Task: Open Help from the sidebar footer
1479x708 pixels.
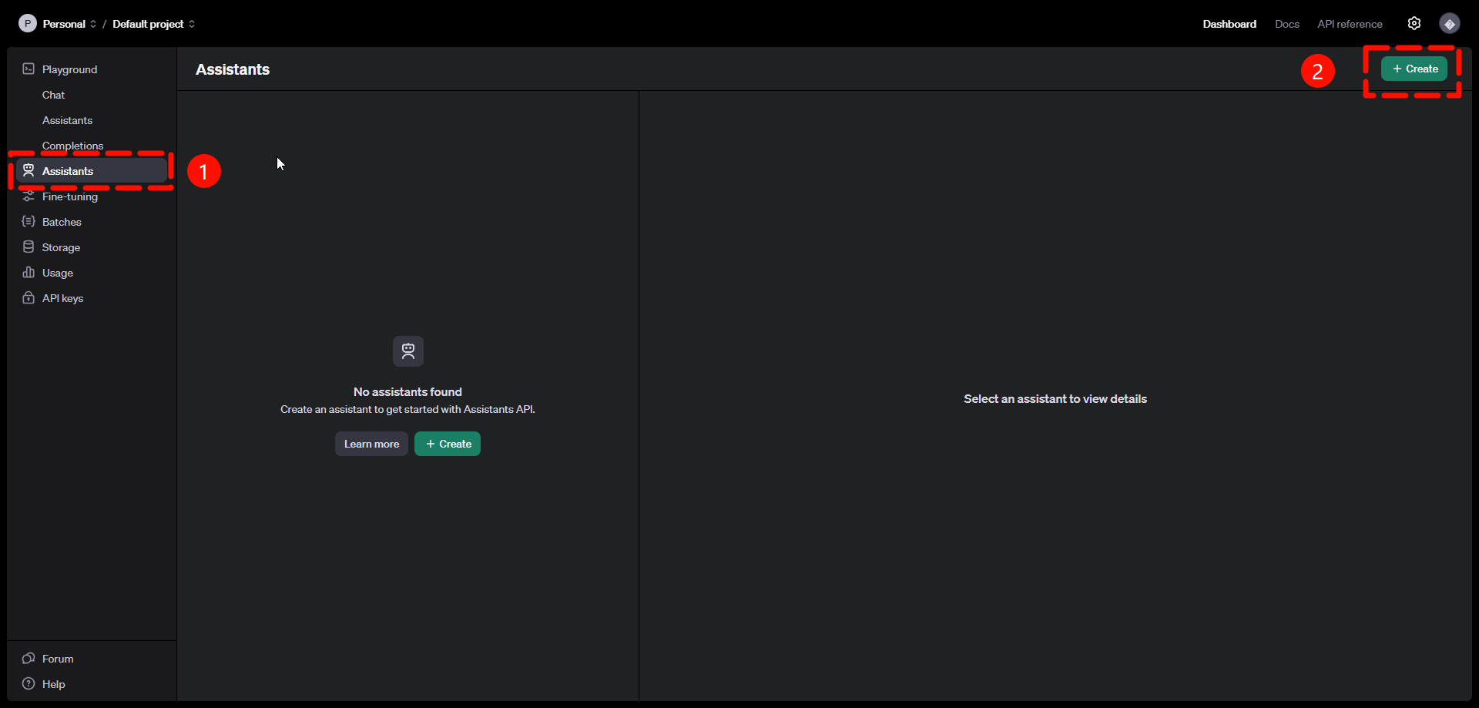Action: pos(52,684)
